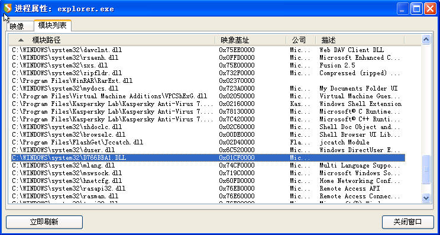Click the 立即刷新 button

click(44, 222)
